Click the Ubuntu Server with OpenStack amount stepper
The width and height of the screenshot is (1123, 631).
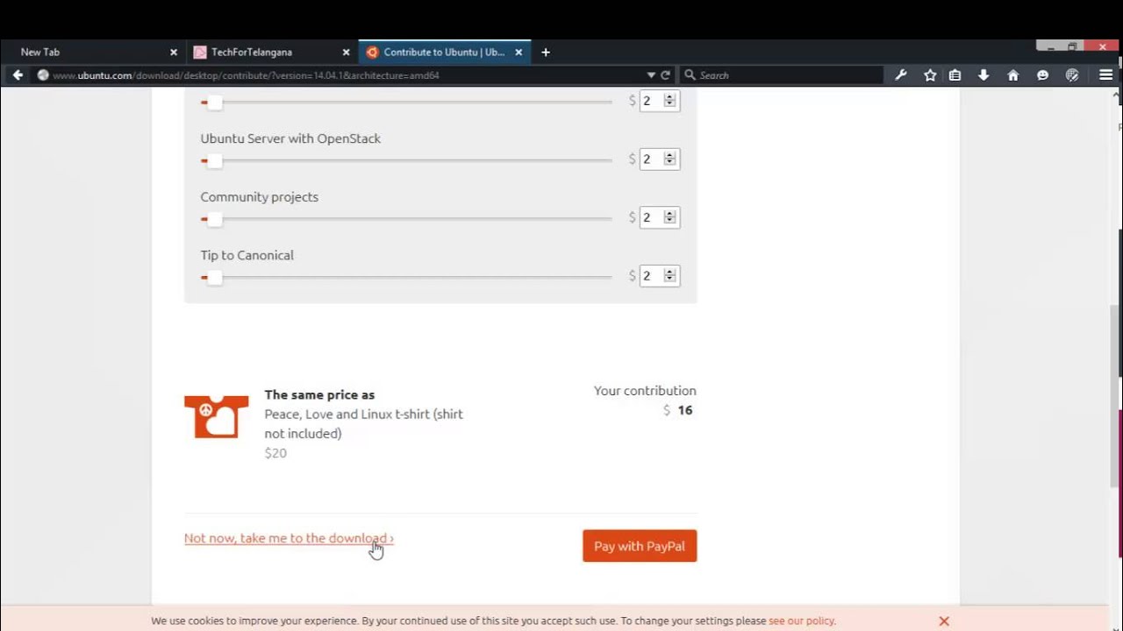tap(669, 159)
